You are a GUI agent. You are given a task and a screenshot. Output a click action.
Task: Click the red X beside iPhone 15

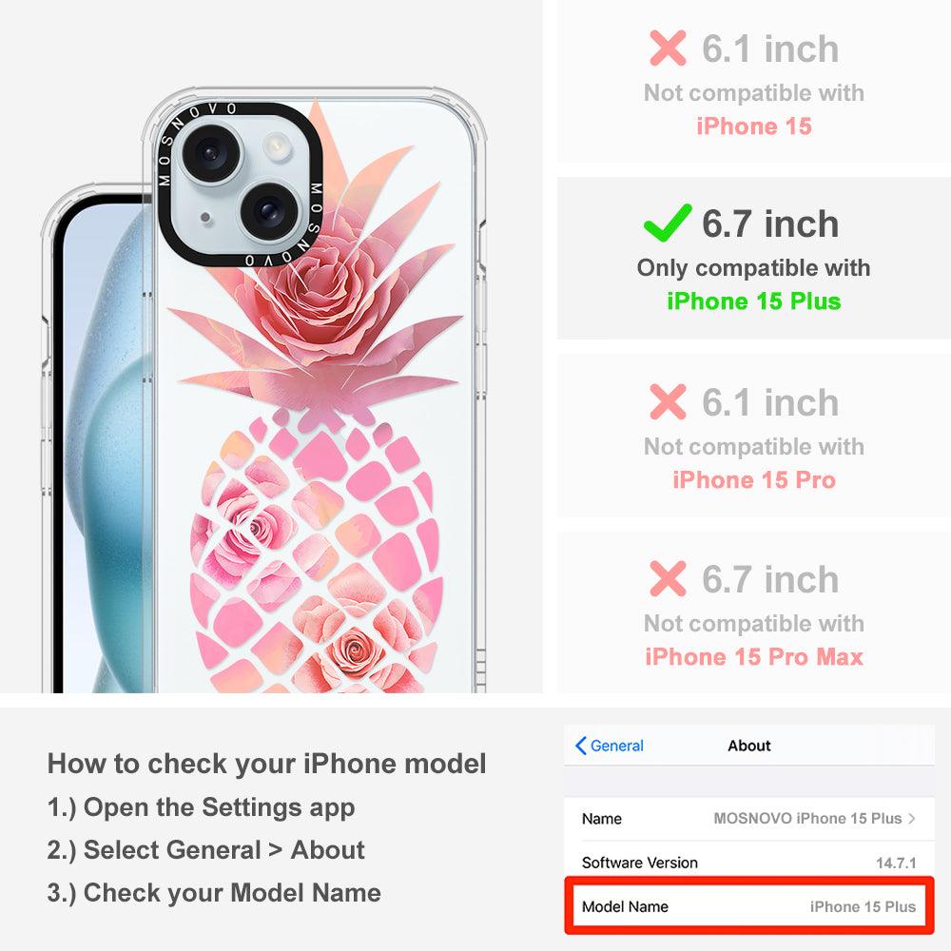point(668,48)
